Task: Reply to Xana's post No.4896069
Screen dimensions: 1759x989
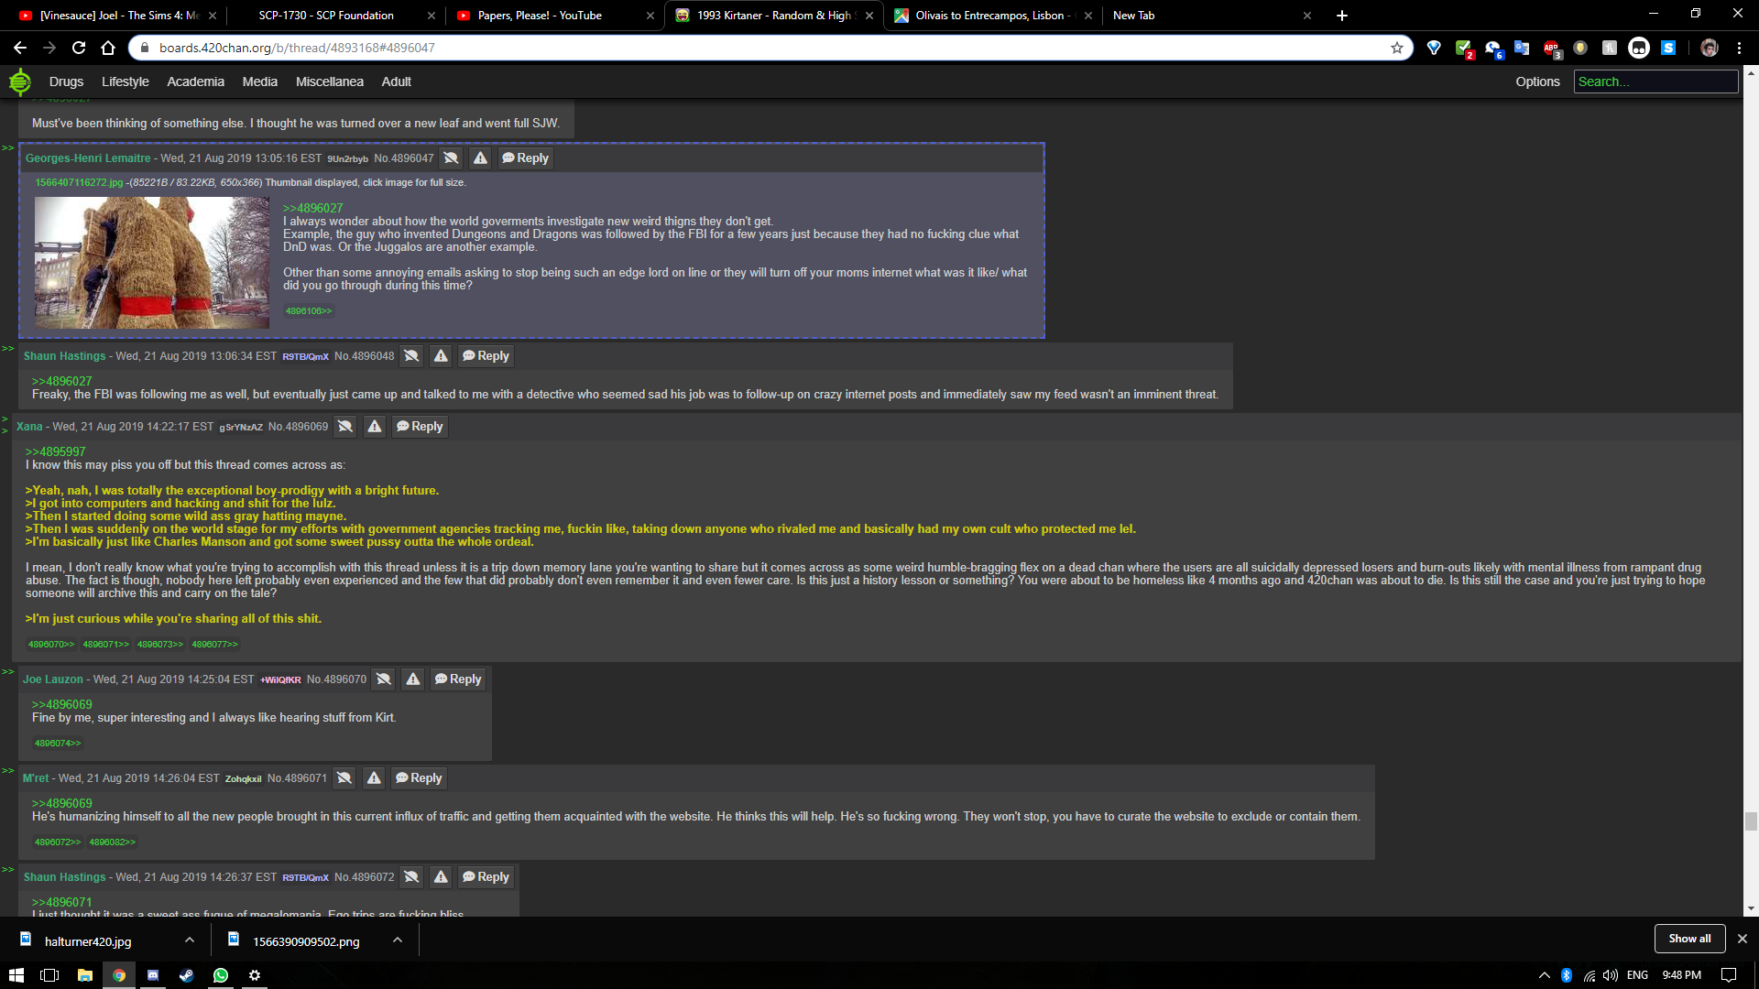Action: (420, 427)
